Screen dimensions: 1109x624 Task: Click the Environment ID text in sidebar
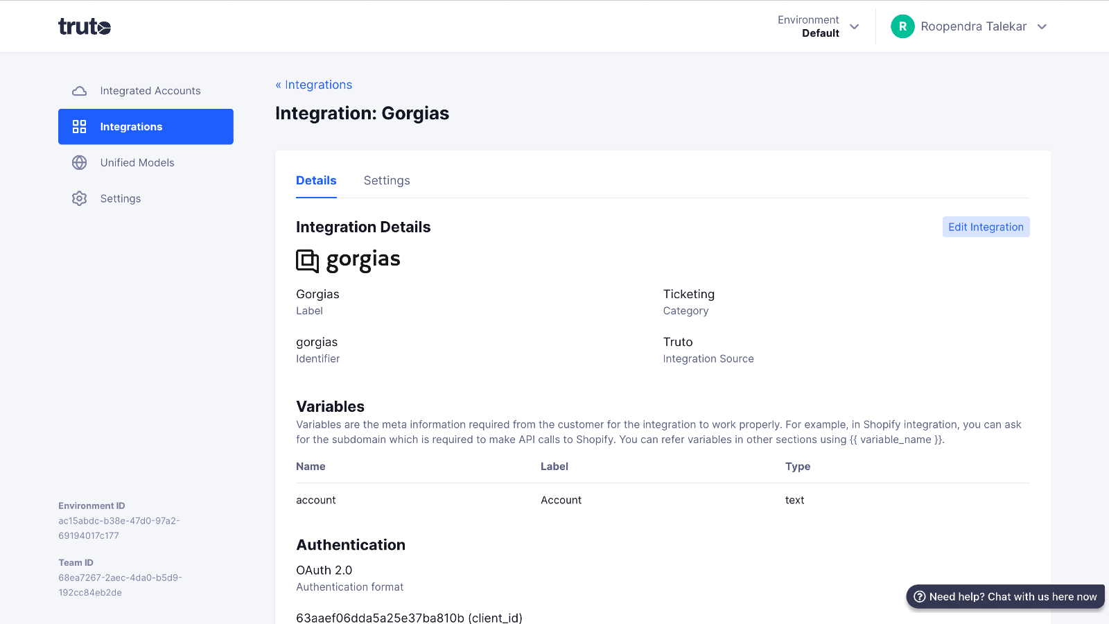point(92,505)
